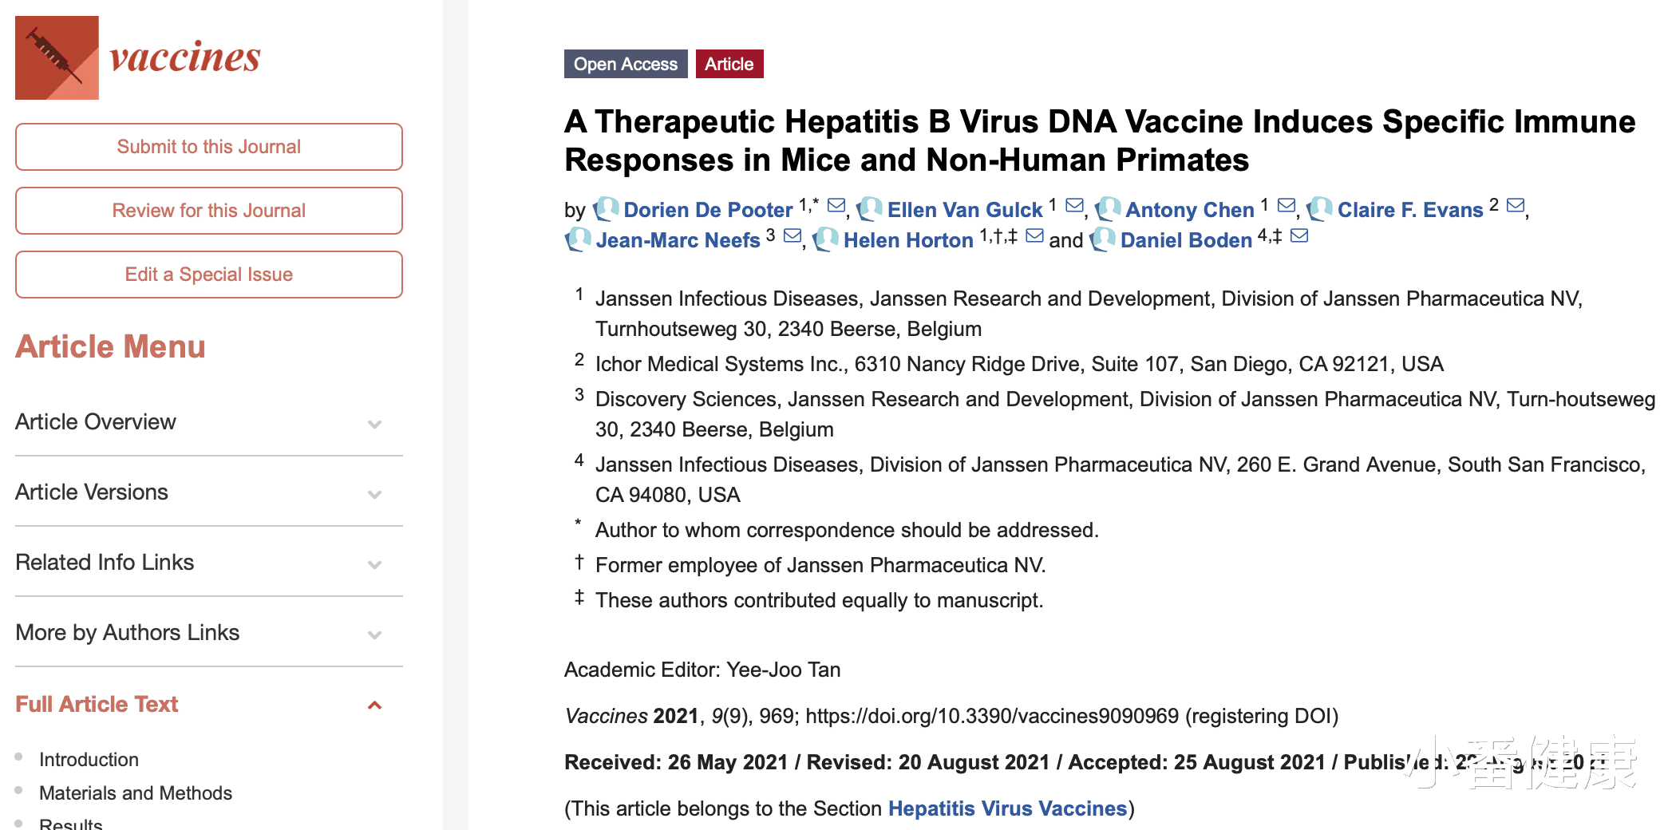Go to Materials and Methods section
The image size is (1668, 830).
coord(136,792)
